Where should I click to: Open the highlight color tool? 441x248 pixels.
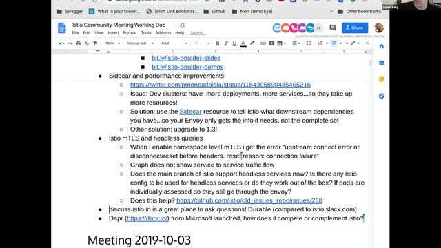(x=252, y=43)
